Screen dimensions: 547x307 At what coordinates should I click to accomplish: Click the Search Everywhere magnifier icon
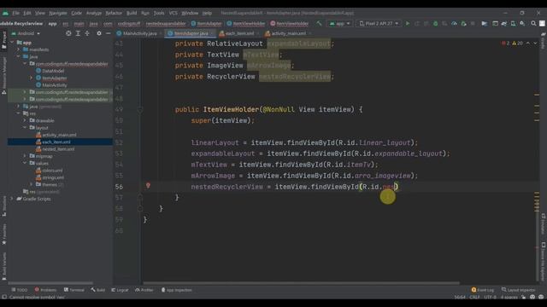[533, 23]
